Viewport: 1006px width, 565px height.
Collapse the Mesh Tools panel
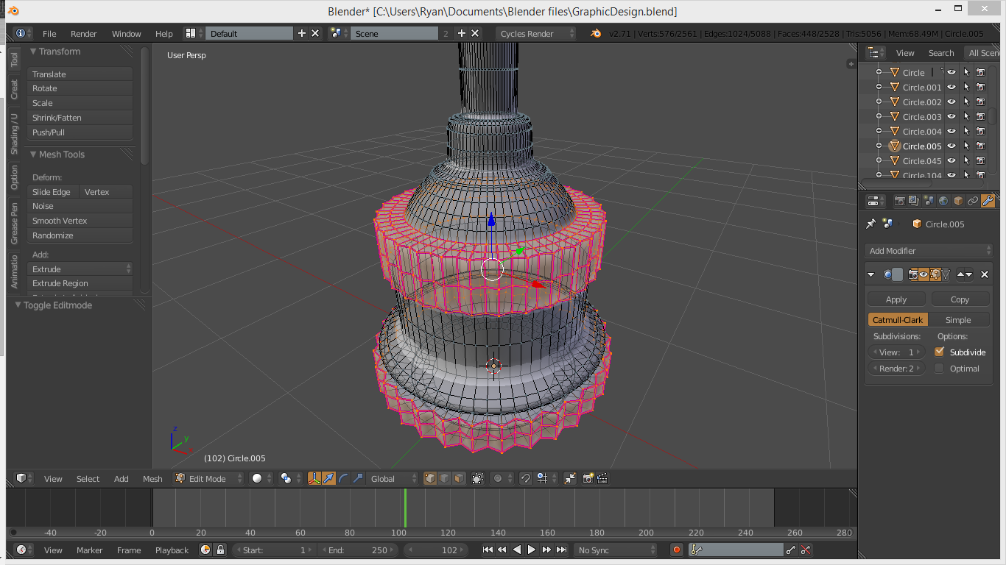tap(33, 154)
